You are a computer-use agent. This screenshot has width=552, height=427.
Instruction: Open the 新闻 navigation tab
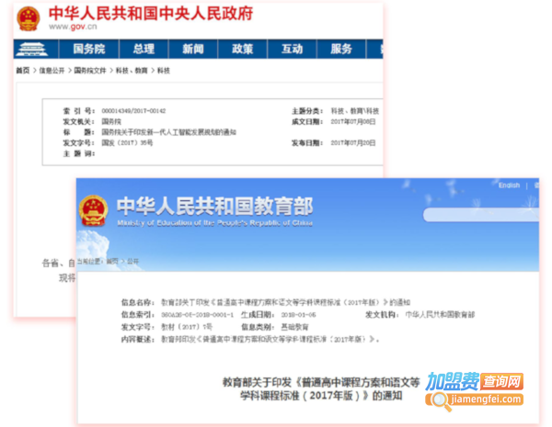(193, 49)
